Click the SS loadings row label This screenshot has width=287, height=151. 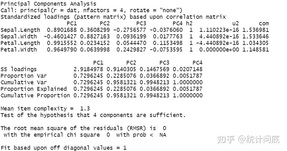pos(19,69)
